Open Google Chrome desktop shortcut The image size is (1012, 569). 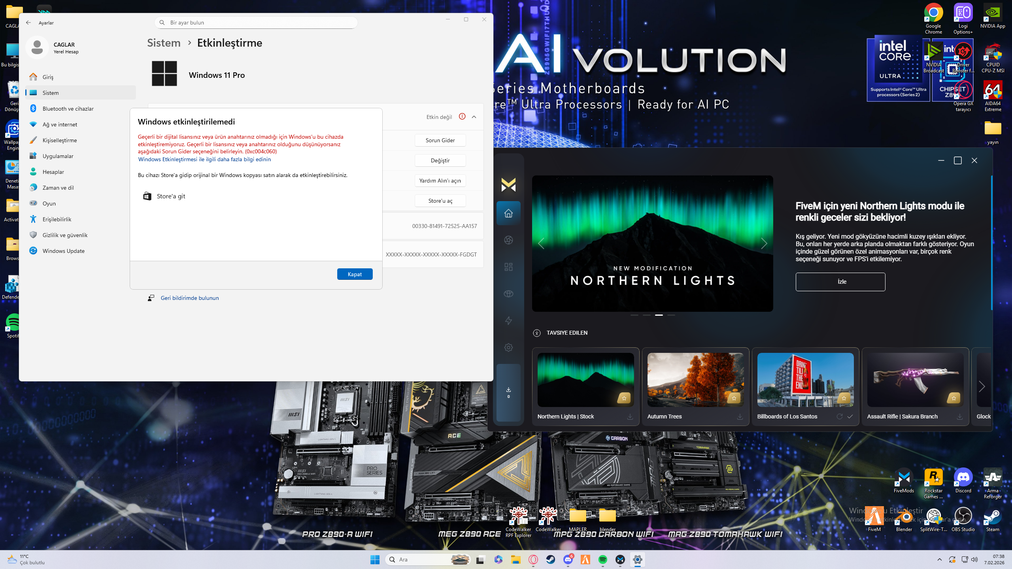point(933,19)
